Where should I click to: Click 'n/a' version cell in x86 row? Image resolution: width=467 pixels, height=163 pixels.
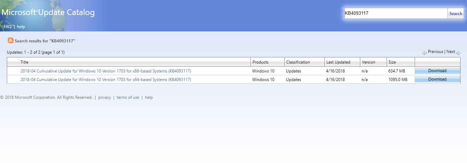[x=365, y=71]
